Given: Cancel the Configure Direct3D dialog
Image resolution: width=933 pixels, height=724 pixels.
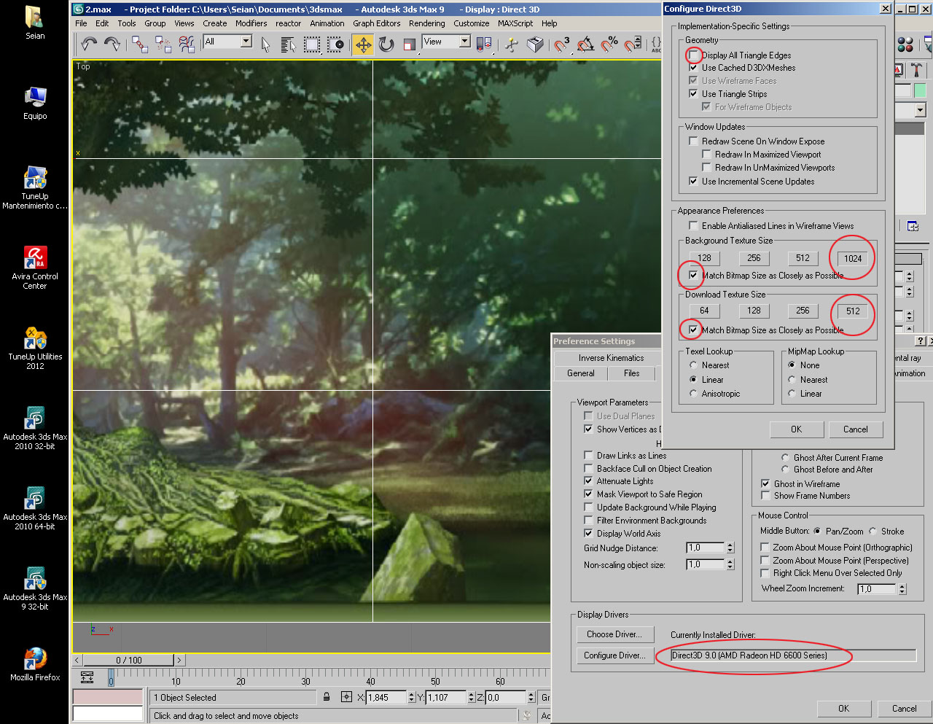Looking at the screenshot, I should (x=856, y=429).
